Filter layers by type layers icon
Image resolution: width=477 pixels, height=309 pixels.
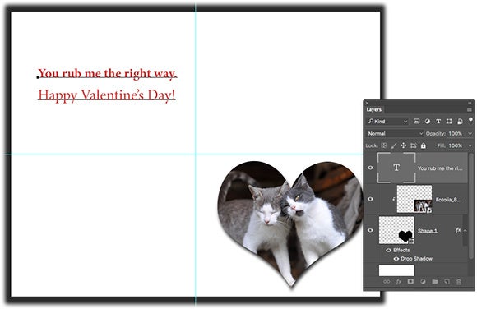pos(438,122)
